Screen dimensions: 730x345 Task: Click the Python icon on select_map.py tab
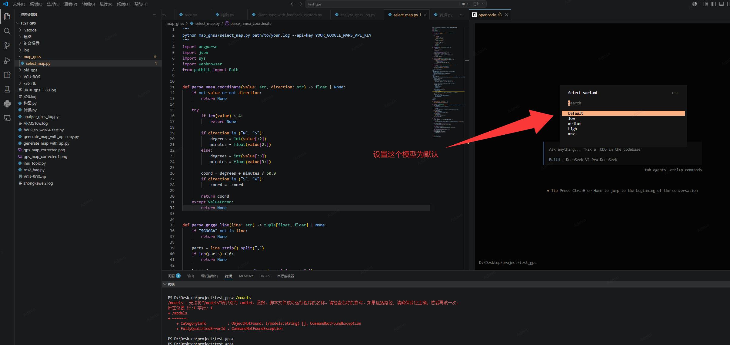coord(390,15)
